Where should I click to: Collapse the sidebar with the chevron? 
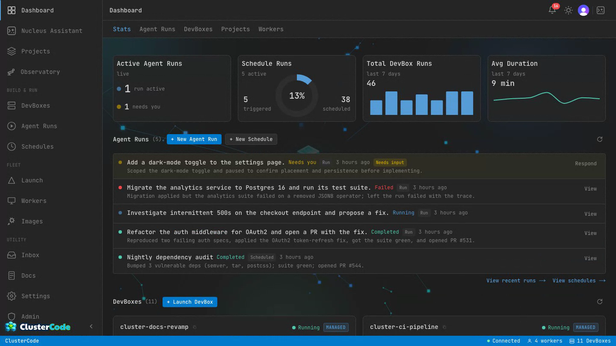click(x=91, y=326)
